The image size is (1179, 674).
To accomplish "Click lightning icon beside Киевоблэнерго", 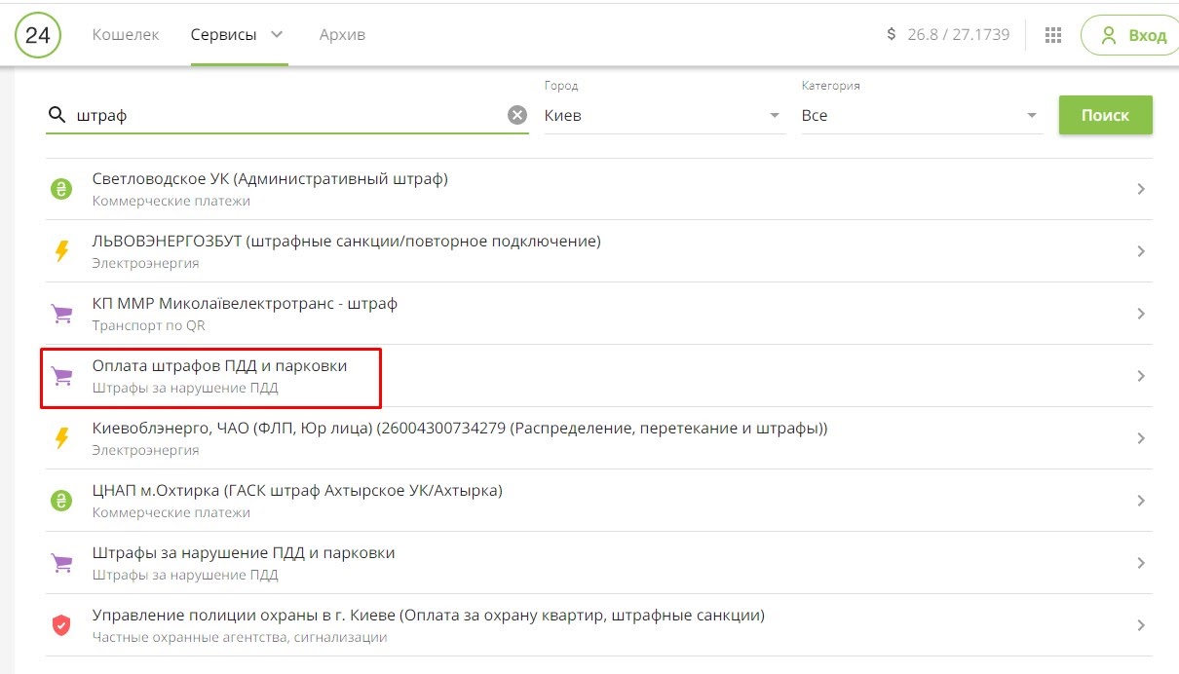I will pos(61,438).
